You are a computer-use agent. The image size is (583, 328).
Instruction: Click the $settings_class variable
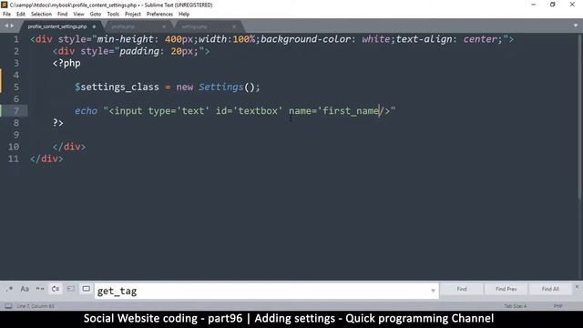point(117,87)
